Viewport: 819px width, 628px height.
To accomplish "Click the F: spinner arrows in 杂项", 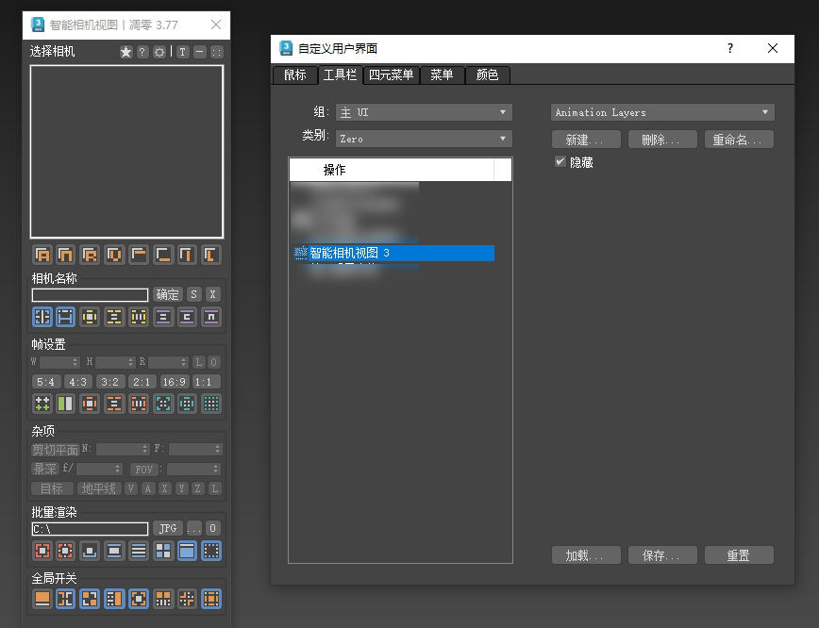I will click(x=217, y=449).
